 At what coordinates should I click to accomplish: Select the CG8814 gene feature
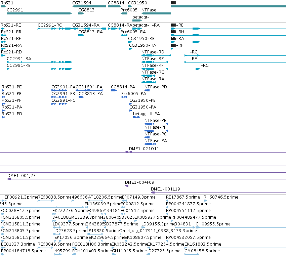(x=115, y=6)
